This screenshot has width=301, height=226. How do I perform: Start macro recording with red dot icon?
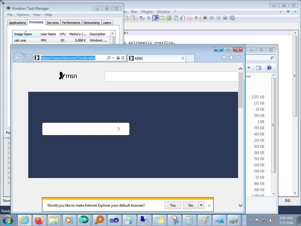(x=205, y=18)
